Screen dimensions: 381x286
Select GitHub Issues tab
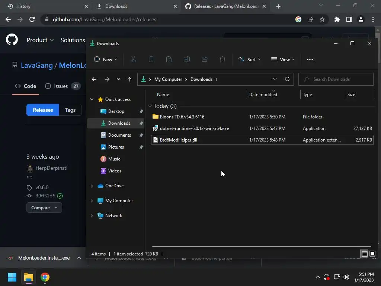(63, 86)
